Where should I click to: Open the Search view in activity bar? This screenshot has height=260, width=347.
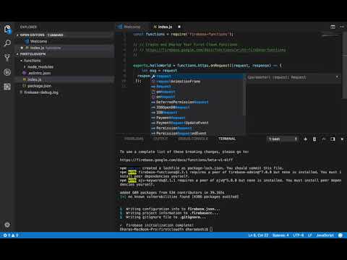(x=7, y=43)
